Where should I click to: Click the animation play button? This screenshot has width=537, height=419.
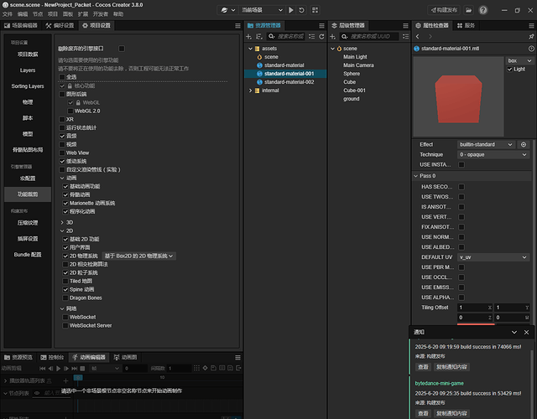tap(58, 369)
